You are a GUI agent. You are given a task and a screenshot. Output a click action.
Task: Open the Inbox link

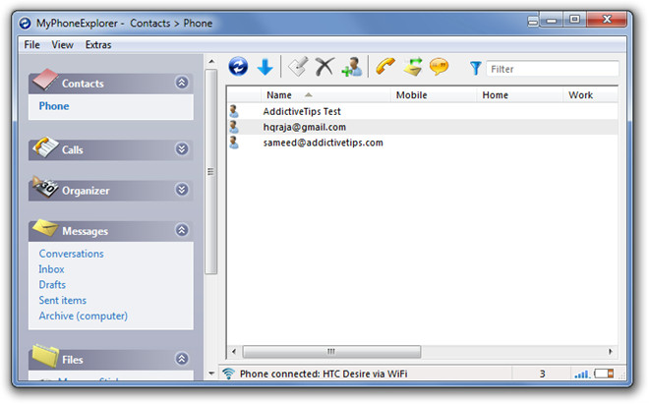click(51, 269)
